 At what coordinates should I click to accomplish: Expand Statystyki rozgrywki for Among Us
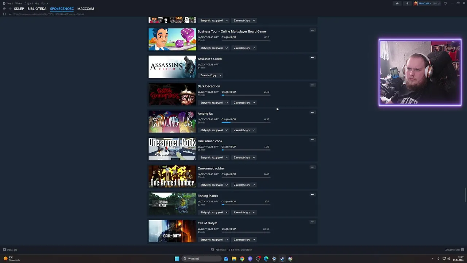coord(214,130)
